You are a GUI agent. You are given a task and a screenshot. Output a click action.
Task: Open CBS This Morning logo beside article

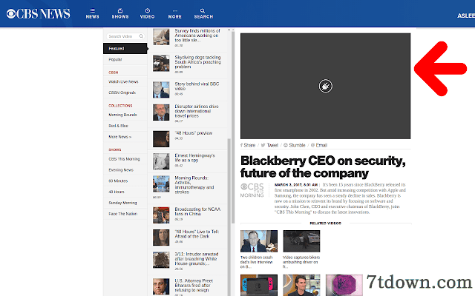252,190
